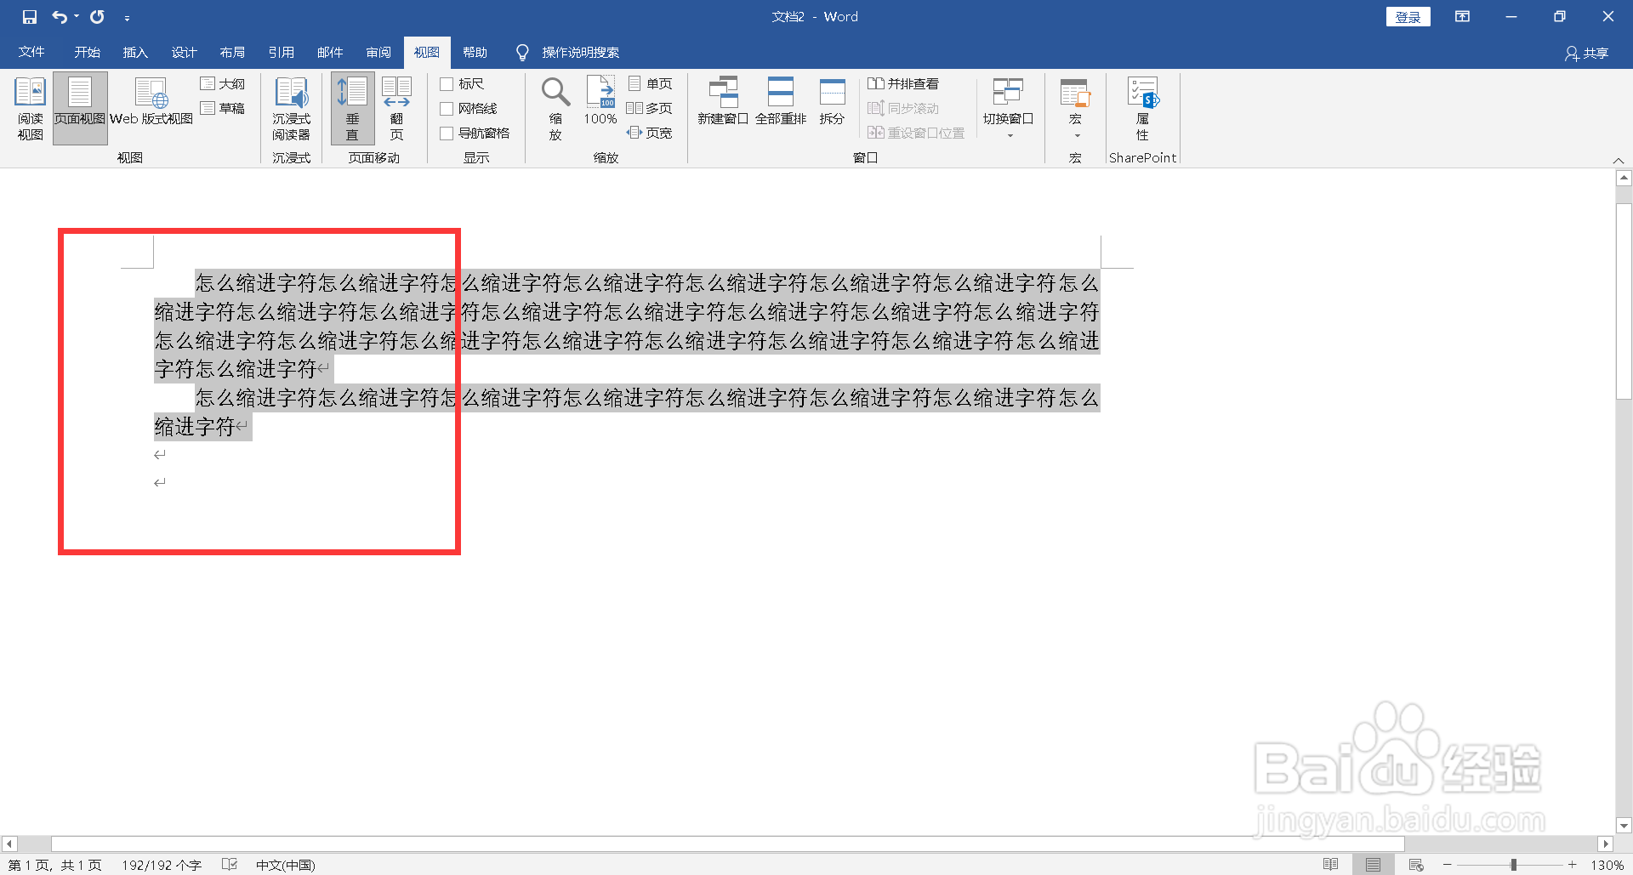Switch to Web Layout from status bar
Image resolution: width=1633 pixels, height=875 pixels.
point(1416,865)
